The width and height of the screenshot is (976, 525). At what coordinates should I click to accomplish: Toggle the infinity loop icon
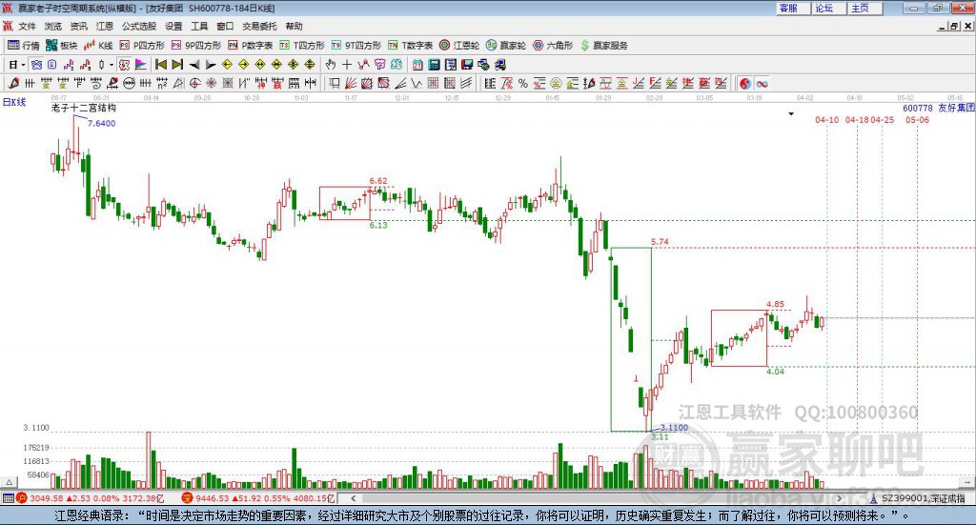pos(762,83)
